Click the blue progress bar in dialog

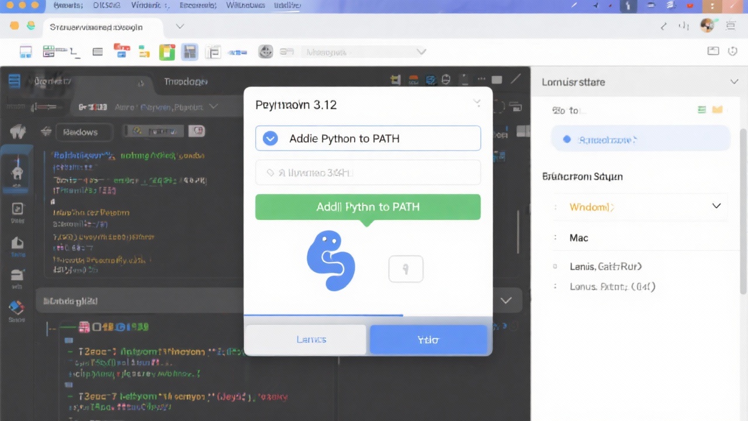[x=323, y=315]
